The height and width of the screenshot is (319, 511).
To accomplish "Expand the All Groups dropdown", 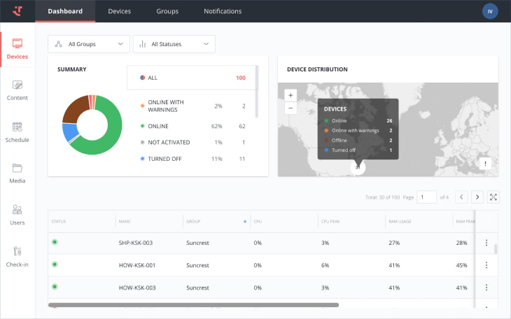I will click(89, 44).
